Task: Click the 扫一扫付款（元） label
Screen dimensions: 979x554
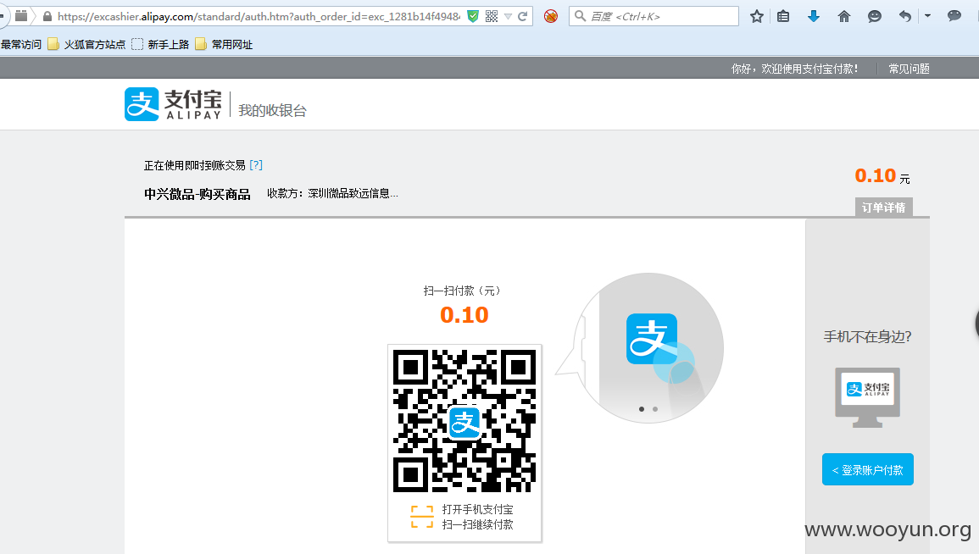Action: coord(464,291)
